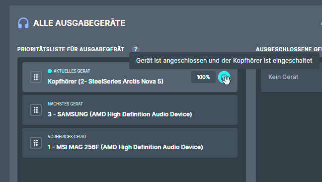
Task: Select Kopfhörer SteelSeries Arctis Nova 5 device
Action: pos(105,82)
